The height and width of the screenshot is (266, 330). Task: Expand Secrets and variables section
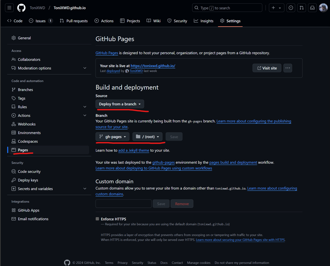85,189
